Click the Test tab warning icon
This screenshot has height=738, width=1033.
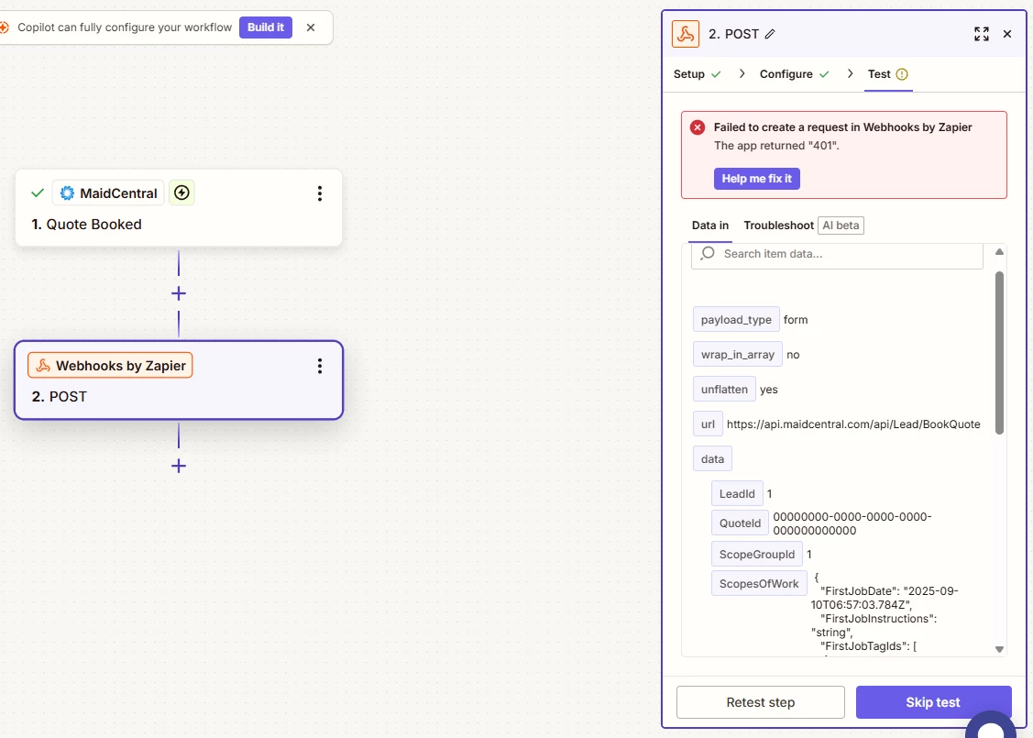coord(902,74)
